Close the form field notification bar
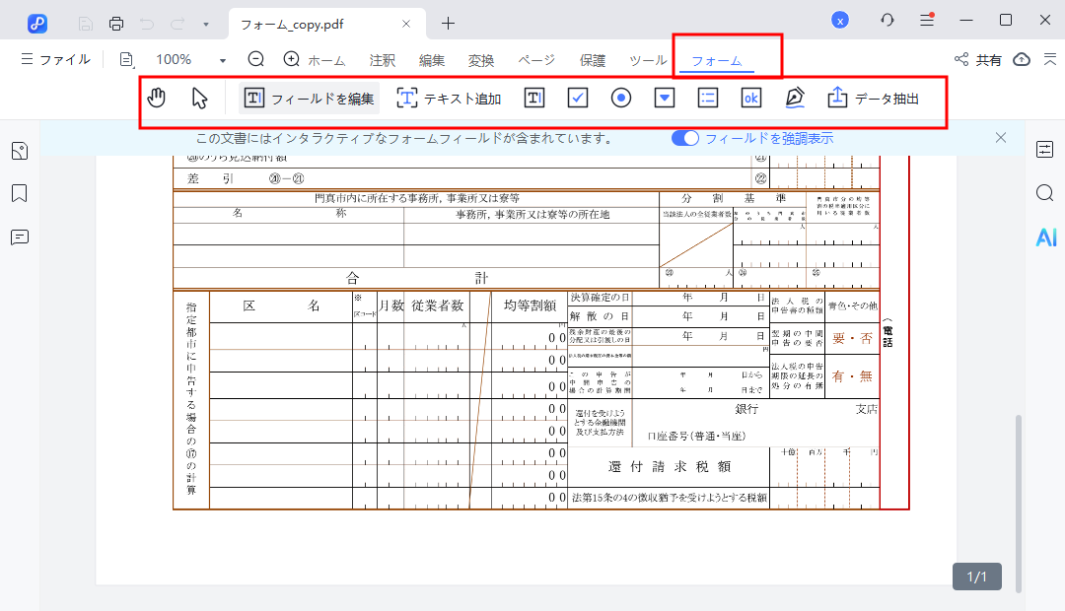Screen dimensions: 1065x611 [x=1001, y=138]
